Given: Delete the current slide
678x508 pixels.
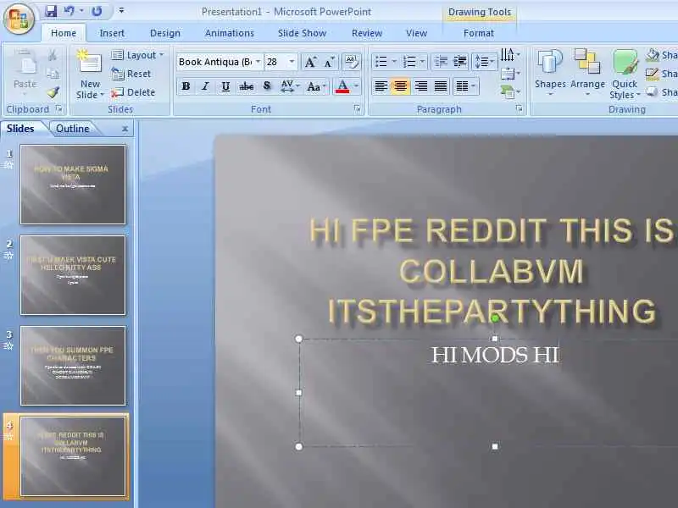Looking at the screenshot, I should (133, 92).
